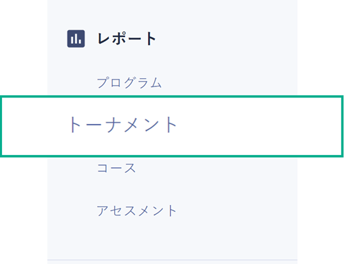The width and height of the screenshot is (344, 264).
Task: Go to the コース report
Action: (x=116, y=168)
